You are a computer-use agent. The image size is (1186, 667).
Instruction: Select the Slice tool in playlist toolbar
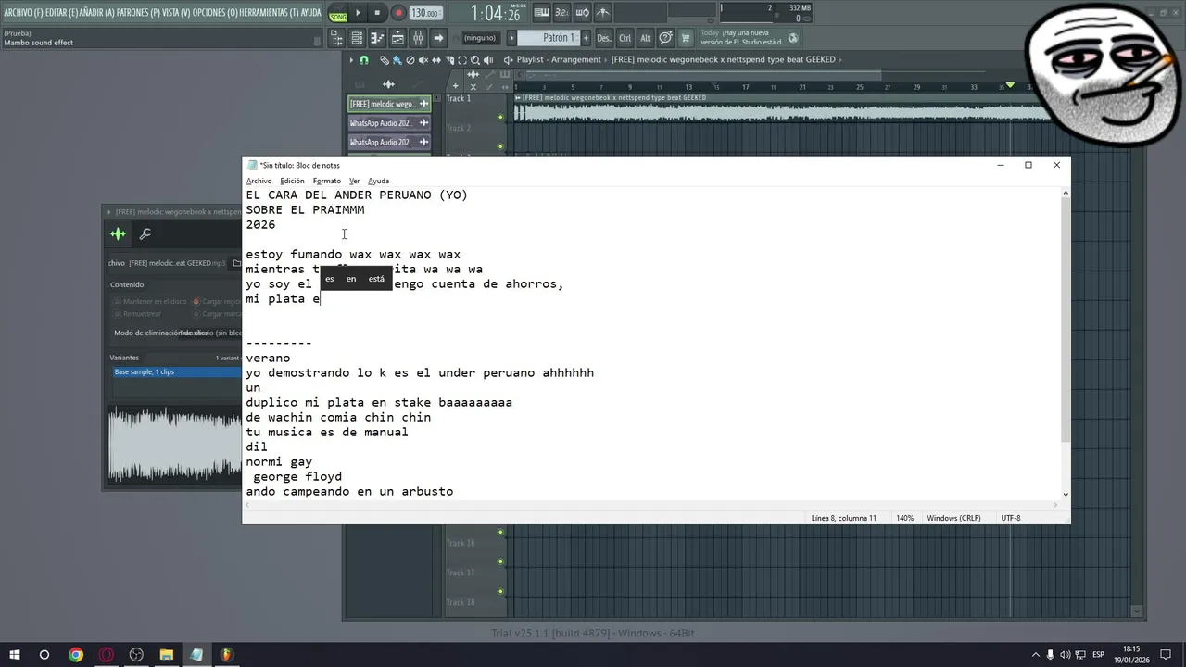pyautogui.click(x=449, y=60)
